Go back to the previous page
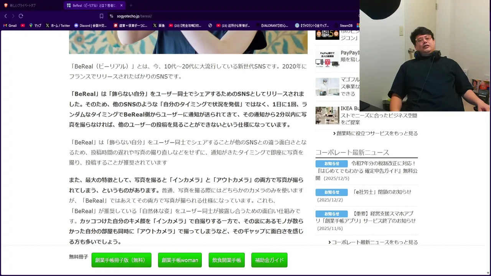Viewport: 491px width, 276px height. click(x=5, y=16)
